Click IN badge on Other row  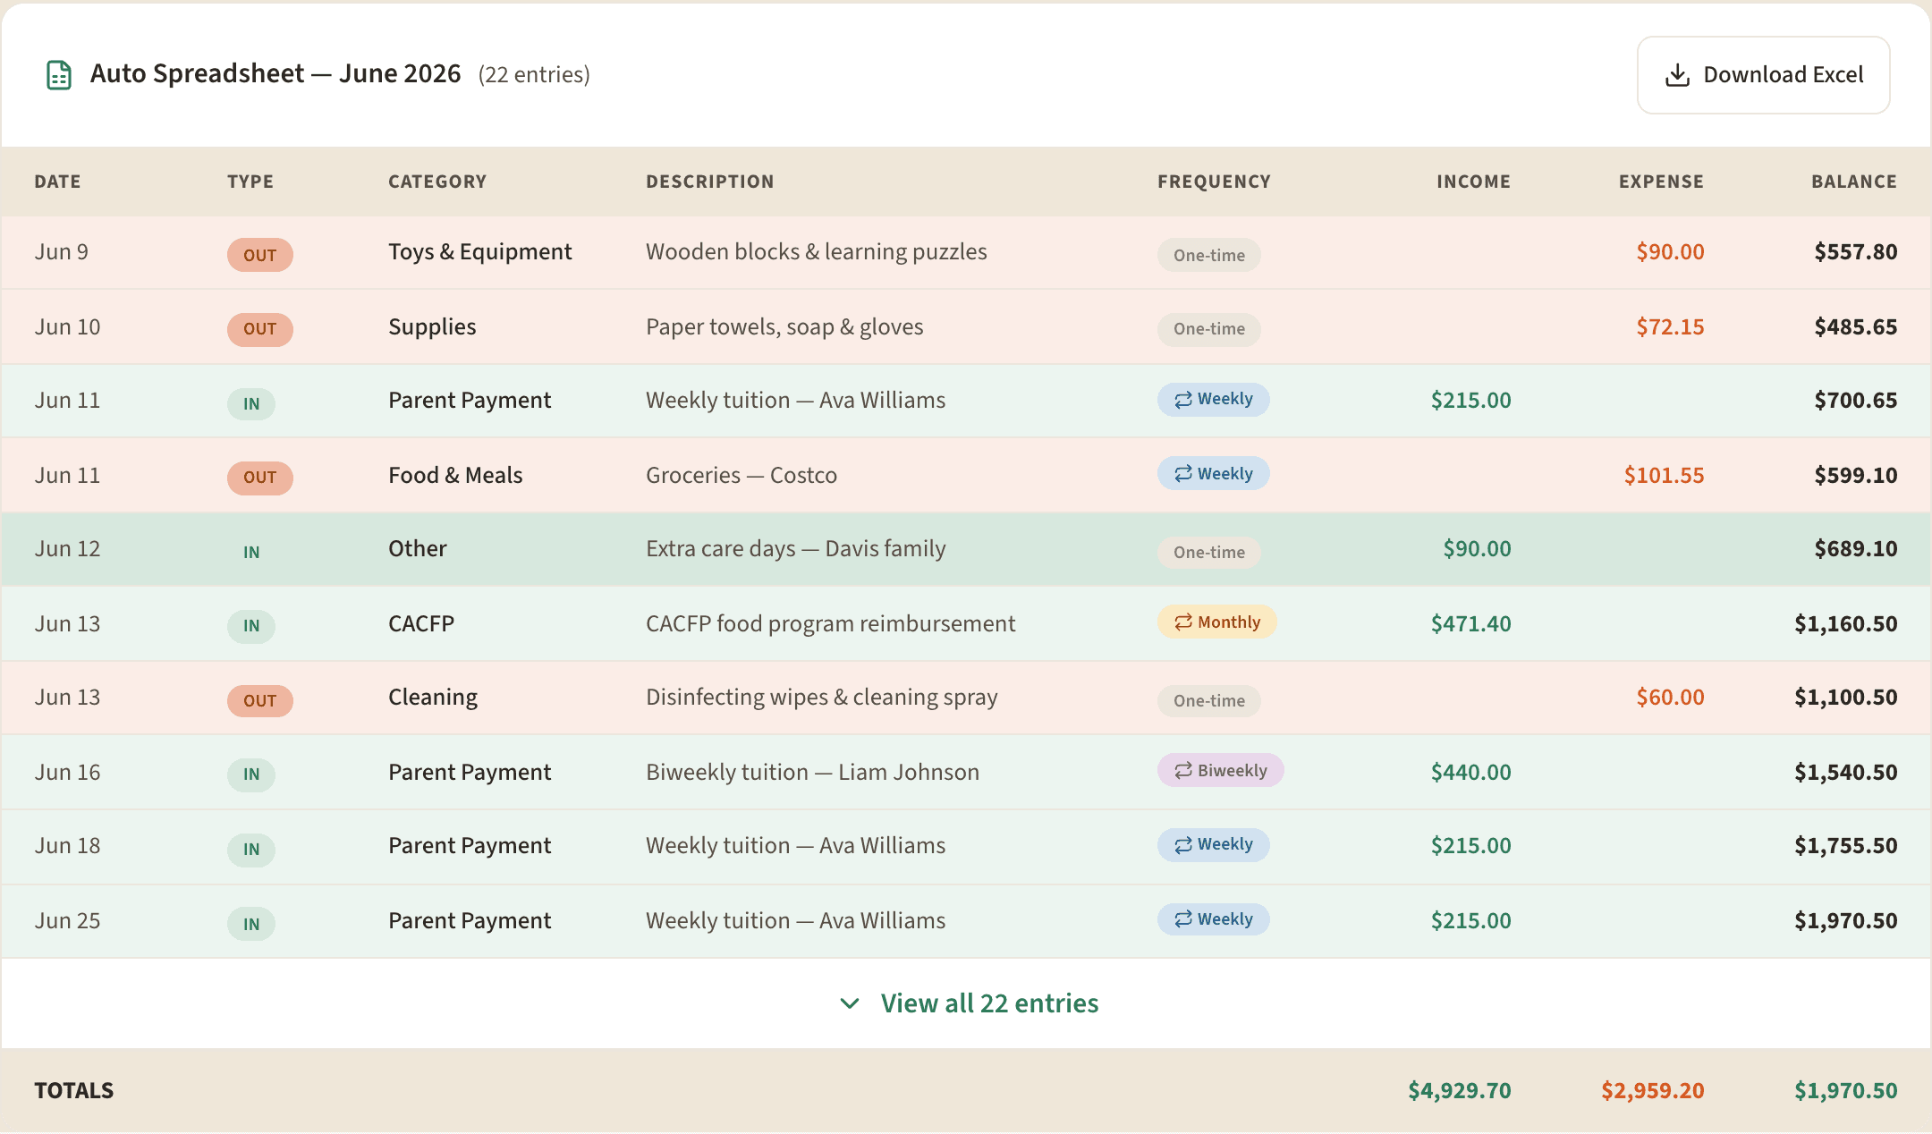[251, 552]
